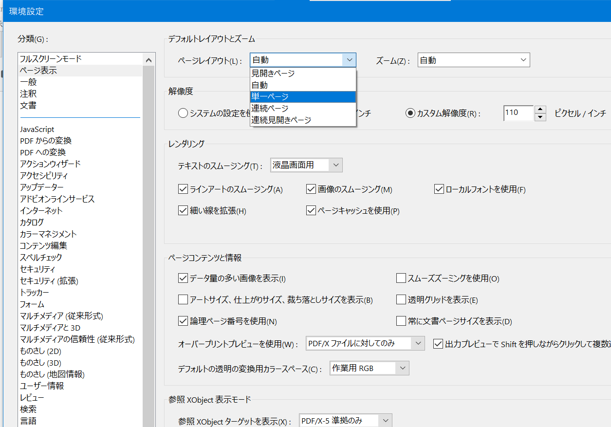Open the ズーム dropdown
The width and height of the screenshot is (611, 427).
(473, 60)
